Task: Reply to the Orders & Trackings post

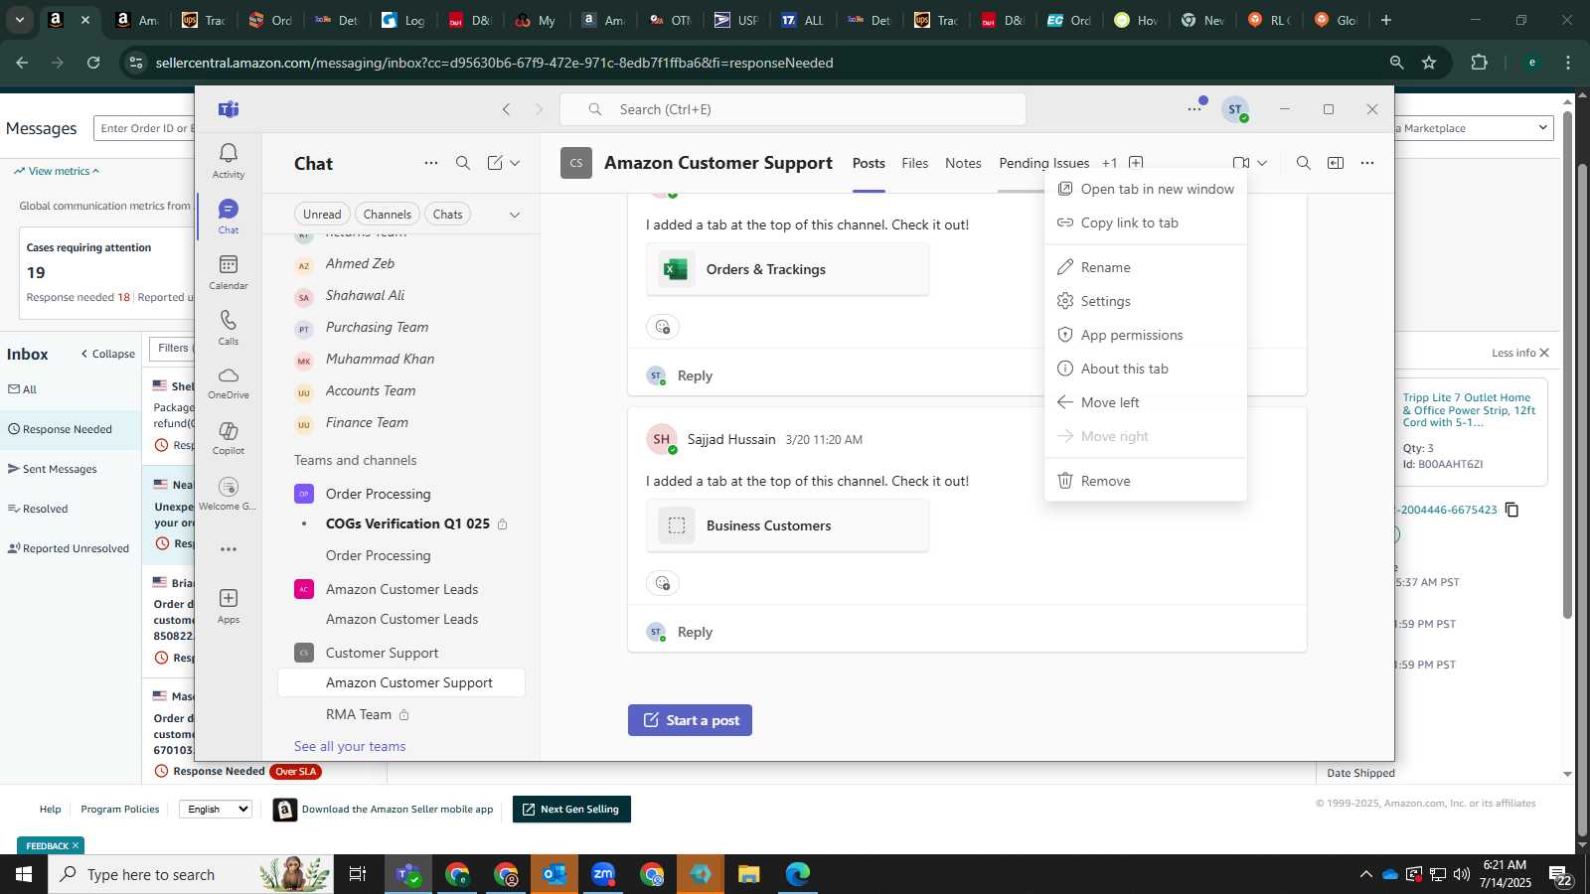Action: 695,375
